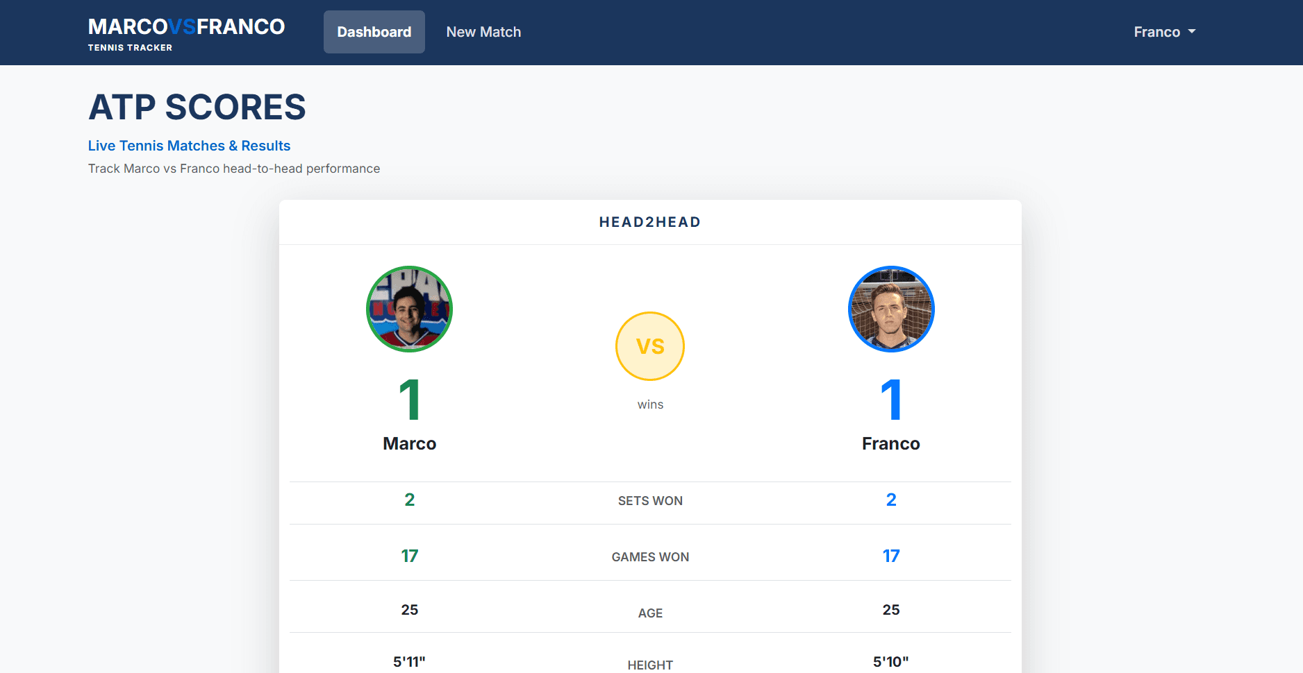1303x673 pixels.
Task: Open the New Match page
Action: 483,32
